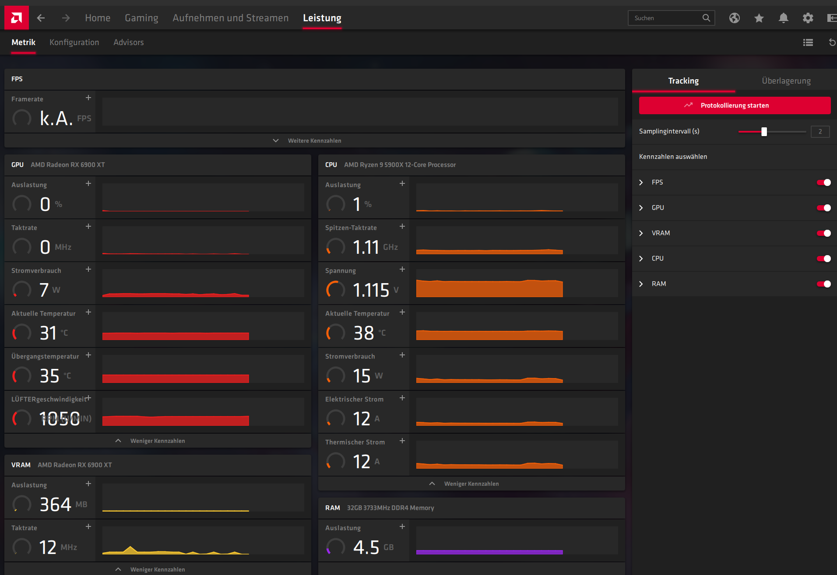Click the AMD logo icon

(x=17, y=18)
